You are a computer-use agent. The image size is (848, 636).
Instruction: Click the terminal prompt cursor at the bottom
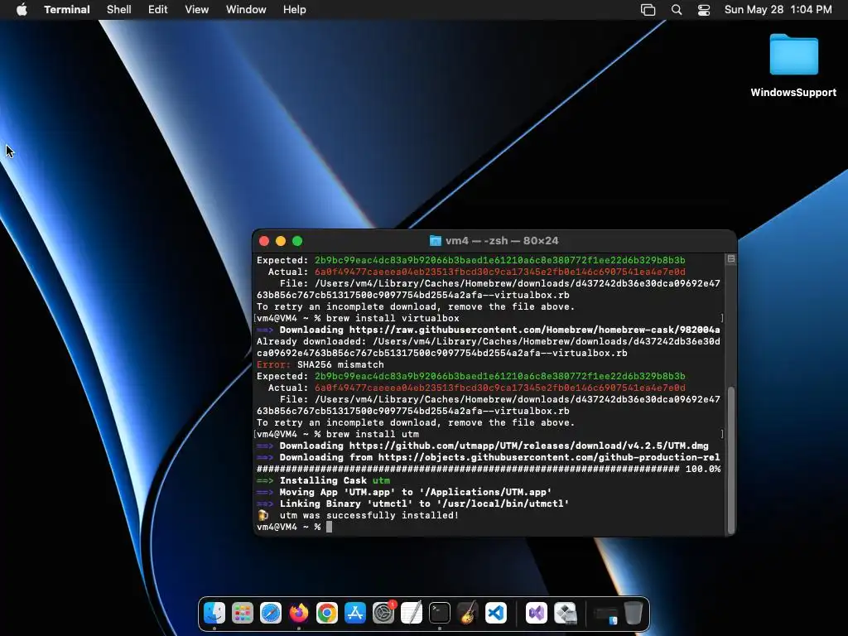pos(330,528)
